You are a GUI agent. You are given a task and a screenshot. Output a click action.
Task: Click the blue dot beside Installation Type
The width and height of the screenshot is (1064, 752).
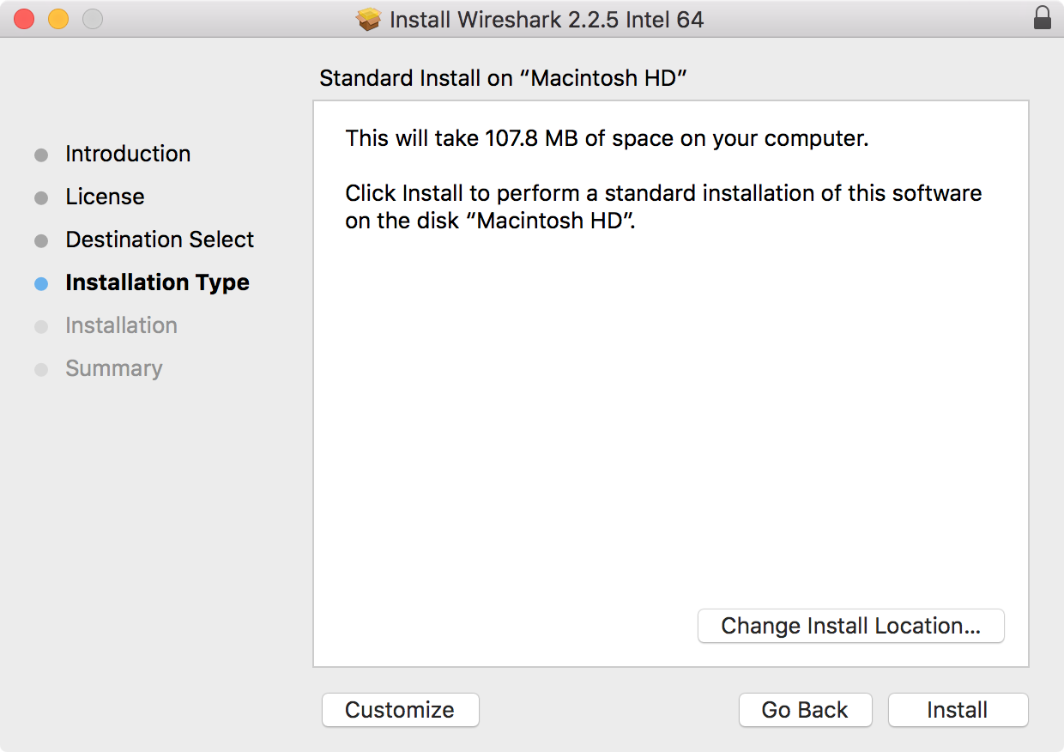[x=40, y=283]
